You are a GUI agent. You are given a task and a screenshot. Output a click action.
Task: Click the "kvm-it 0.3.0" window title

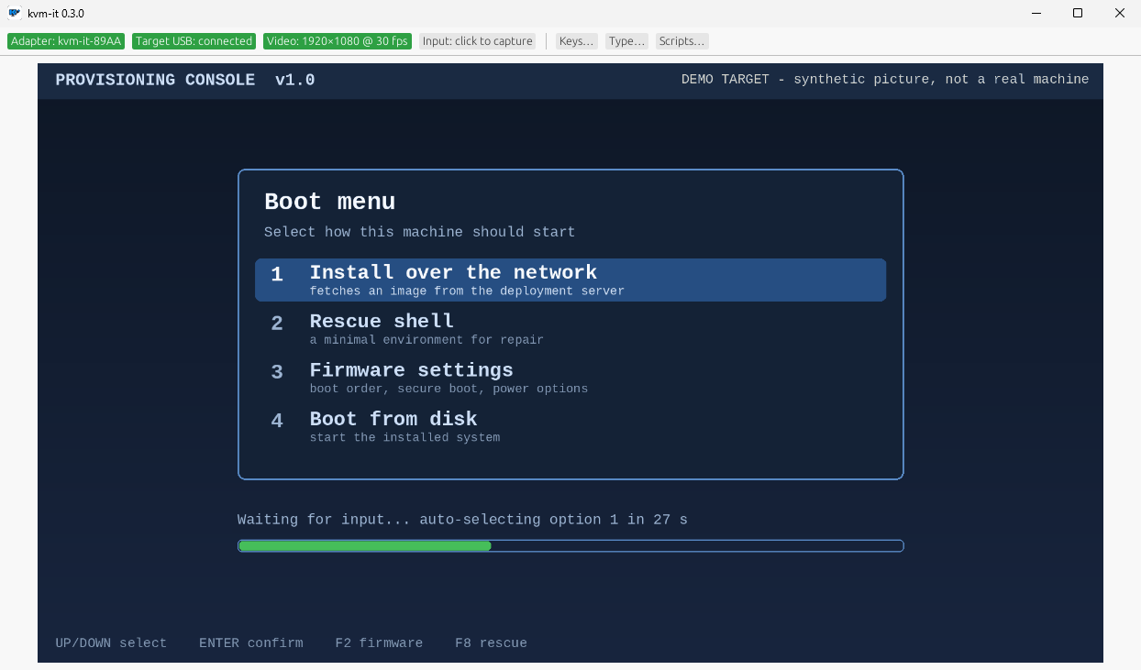[56, 14]
